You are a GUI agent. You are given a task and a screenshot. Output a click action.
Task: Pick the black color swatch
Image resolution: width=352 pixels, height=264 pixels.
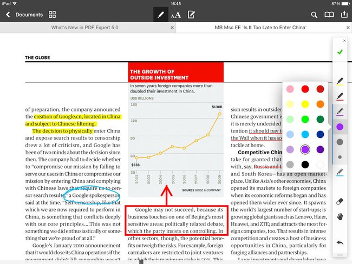[x=305, y=164]
